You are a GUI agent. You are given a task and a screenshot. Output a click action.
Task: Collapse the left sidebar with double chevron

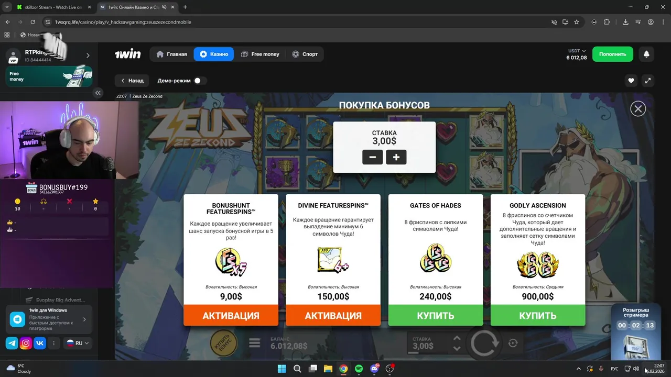98,93
